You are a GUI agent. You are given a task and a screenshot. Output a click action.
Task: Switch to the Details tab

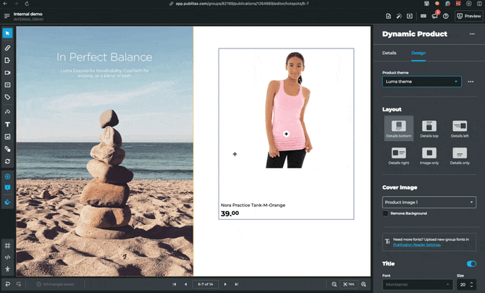(x=389, y=53)
